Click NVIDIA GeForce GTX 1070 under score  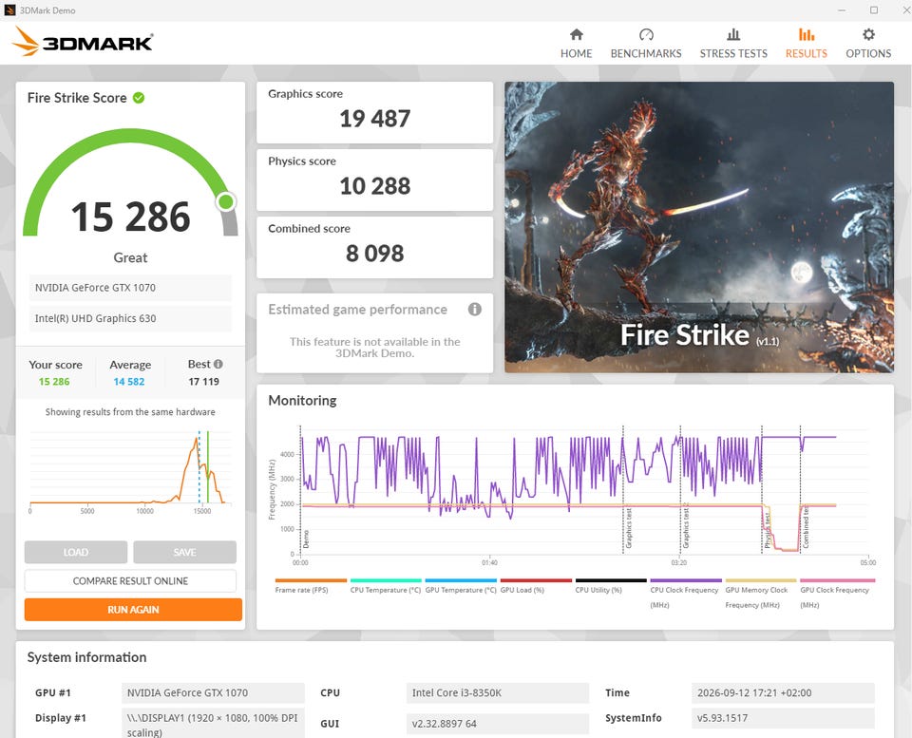coord(130,287)
